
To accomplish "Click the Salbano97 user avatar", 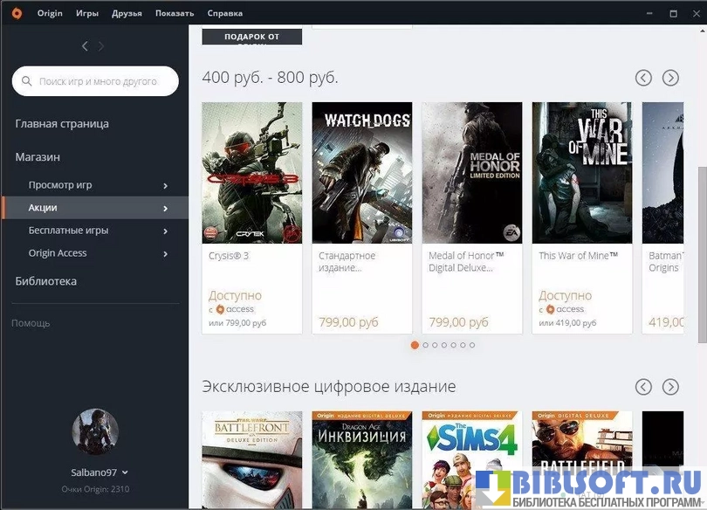I will [x=94, y=432].
